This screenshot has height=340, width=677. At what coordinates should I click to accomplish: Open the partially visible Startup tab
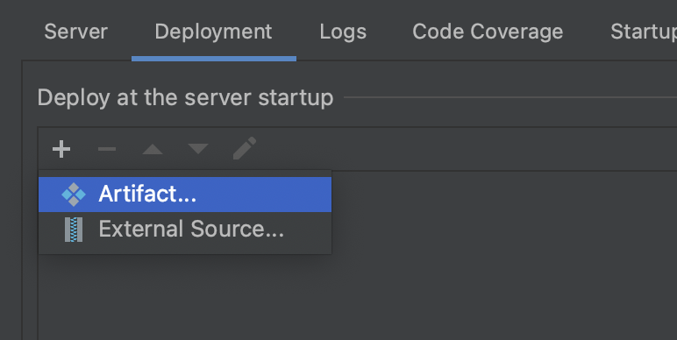pyautogui.click(x=644, y=32)
